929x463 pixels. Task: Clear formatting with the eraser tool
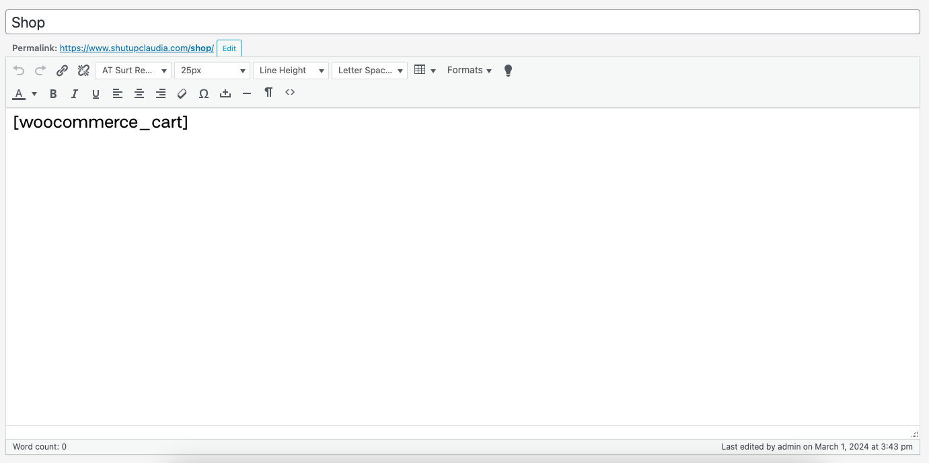pyautogui.click(x=182, y=93)
